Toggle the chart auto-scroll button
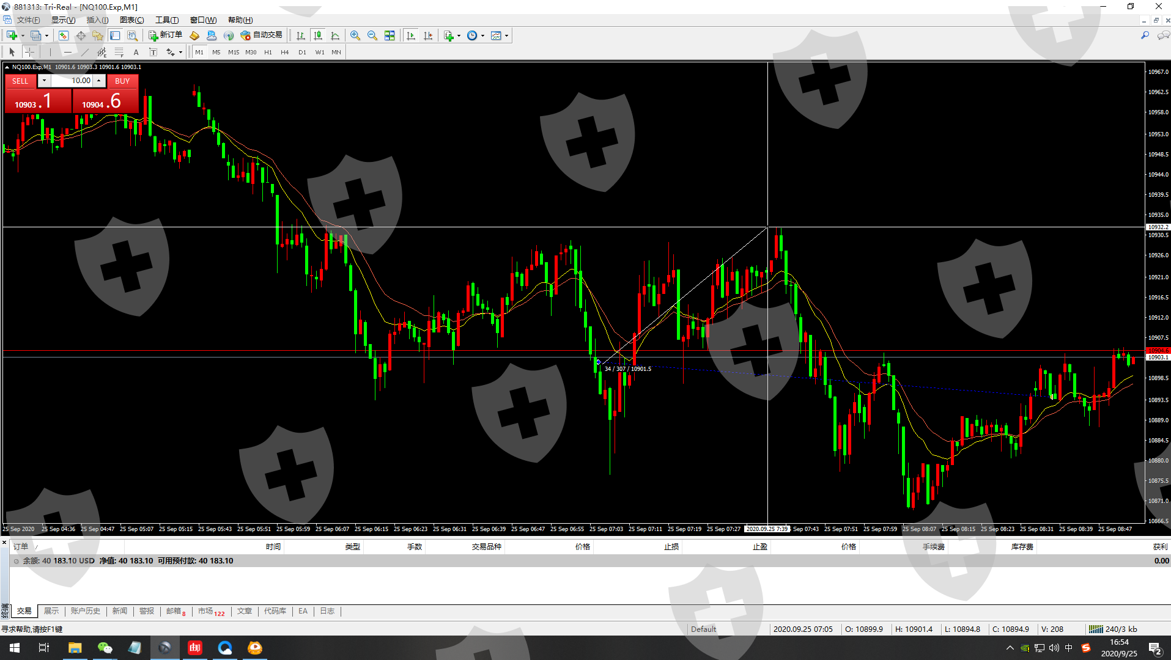The height and width of the screenshot is (660, 1171). point(411,35)
